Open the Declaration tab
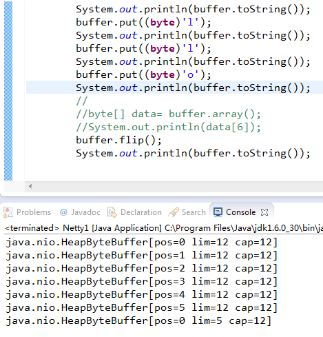 [134, 212]
